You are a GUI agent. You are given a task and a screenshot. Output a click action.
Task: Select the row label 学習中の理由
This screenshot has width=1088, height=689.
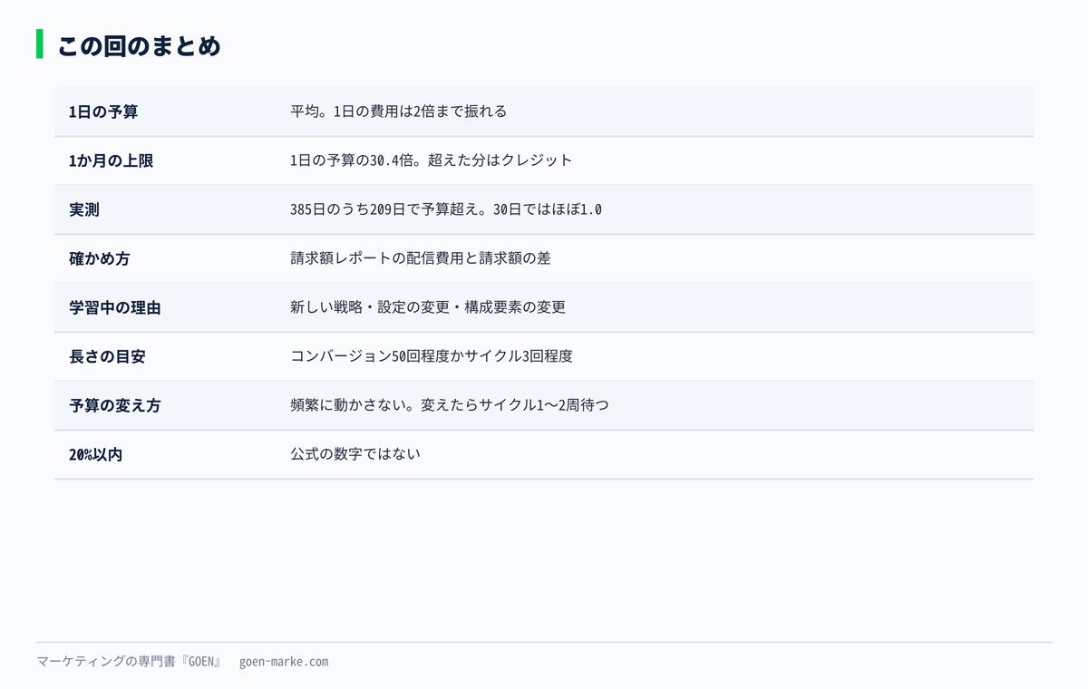pos(114,308)
